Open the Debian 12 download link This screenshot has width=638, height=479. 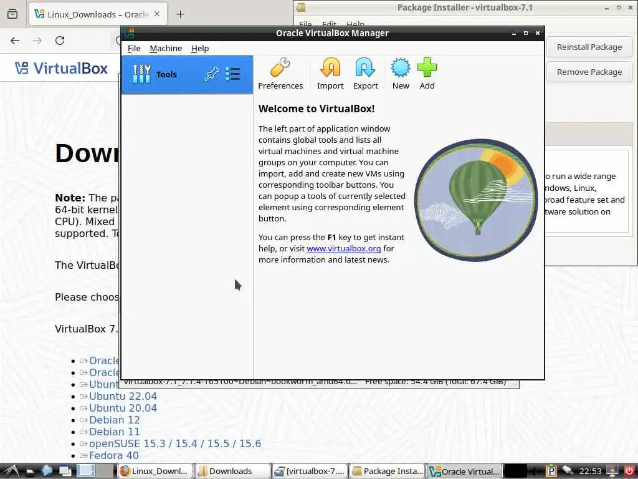click(115, 420)
